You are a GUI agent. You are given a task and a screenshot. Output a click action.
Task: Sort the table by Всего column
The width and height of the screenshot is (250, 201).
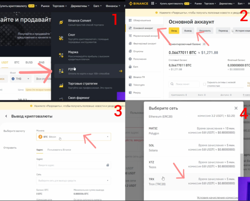tap(202, 95)
